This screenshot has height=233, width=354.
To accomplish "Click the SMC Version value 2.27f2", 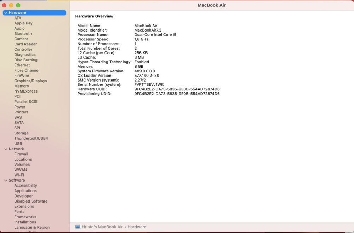I will coord(140,80).
